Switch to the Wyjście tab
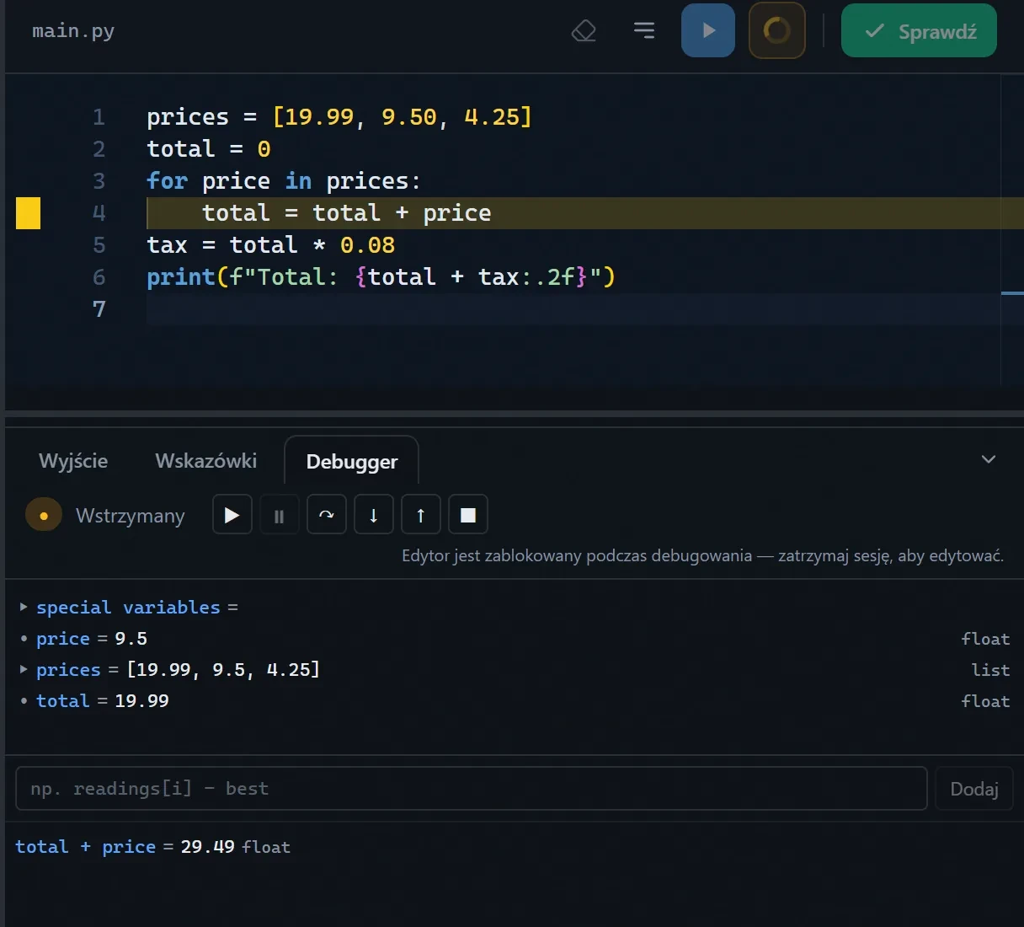Screen dimensions: 1024x927 [73, 461]
